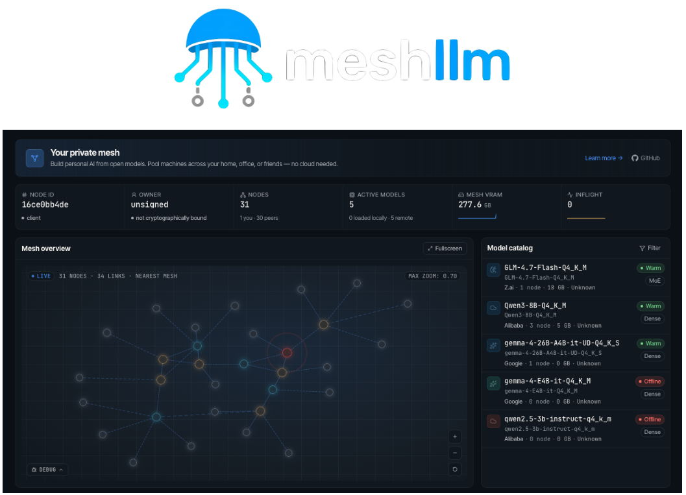Viewport: 686px width, 495px height.
Task: Click the GLM-4.7-Flash model icon
Action: 493,270
